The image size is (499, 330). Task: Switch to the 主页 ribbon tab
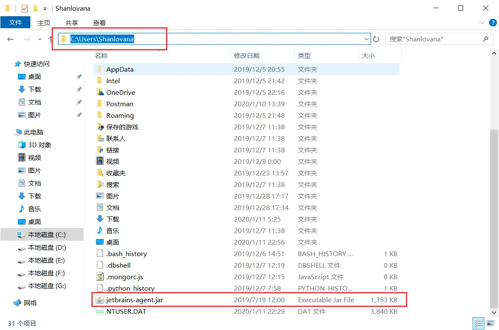coord(44,23)
